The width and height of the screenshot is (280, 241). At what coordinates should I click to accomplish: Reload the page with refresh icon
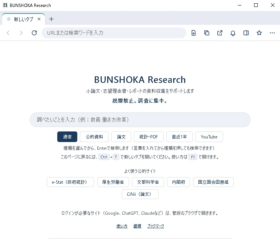34,33
